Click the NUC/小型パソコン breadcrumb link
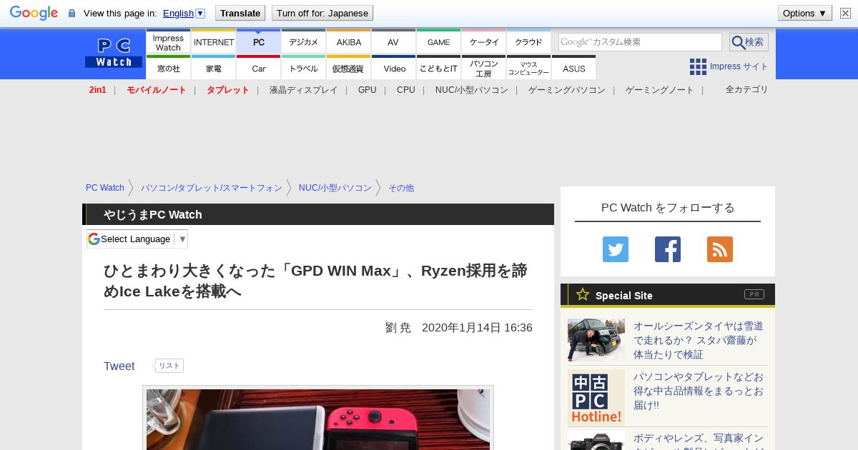This screenshot has height=450, width=858. click(x=335, y=188)
